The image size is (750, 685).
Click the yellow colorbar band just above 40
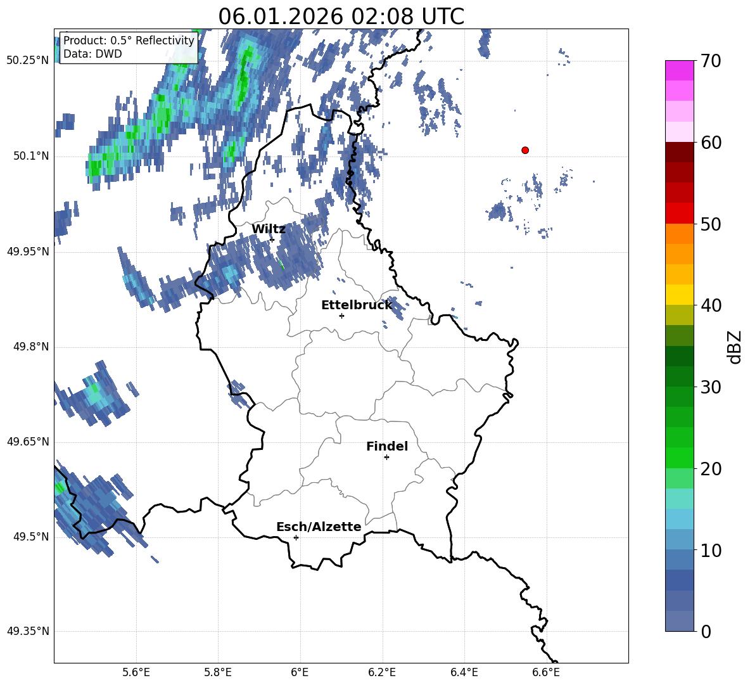point(679,295)
